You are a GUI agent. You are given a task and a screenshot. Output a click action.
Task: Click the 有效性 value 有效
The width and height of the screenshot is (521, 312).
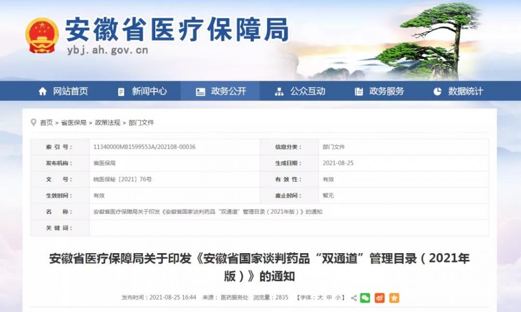point(328,179)
